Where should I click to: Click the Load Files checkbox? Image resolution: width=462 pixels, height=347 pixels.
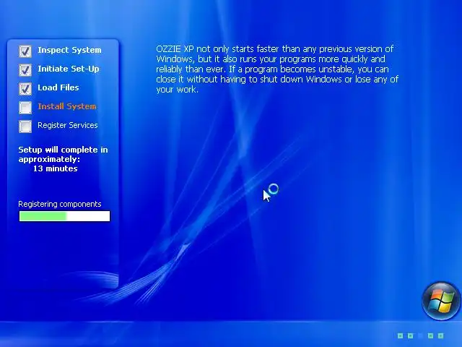pyautogui.click(x=25, y=89)
